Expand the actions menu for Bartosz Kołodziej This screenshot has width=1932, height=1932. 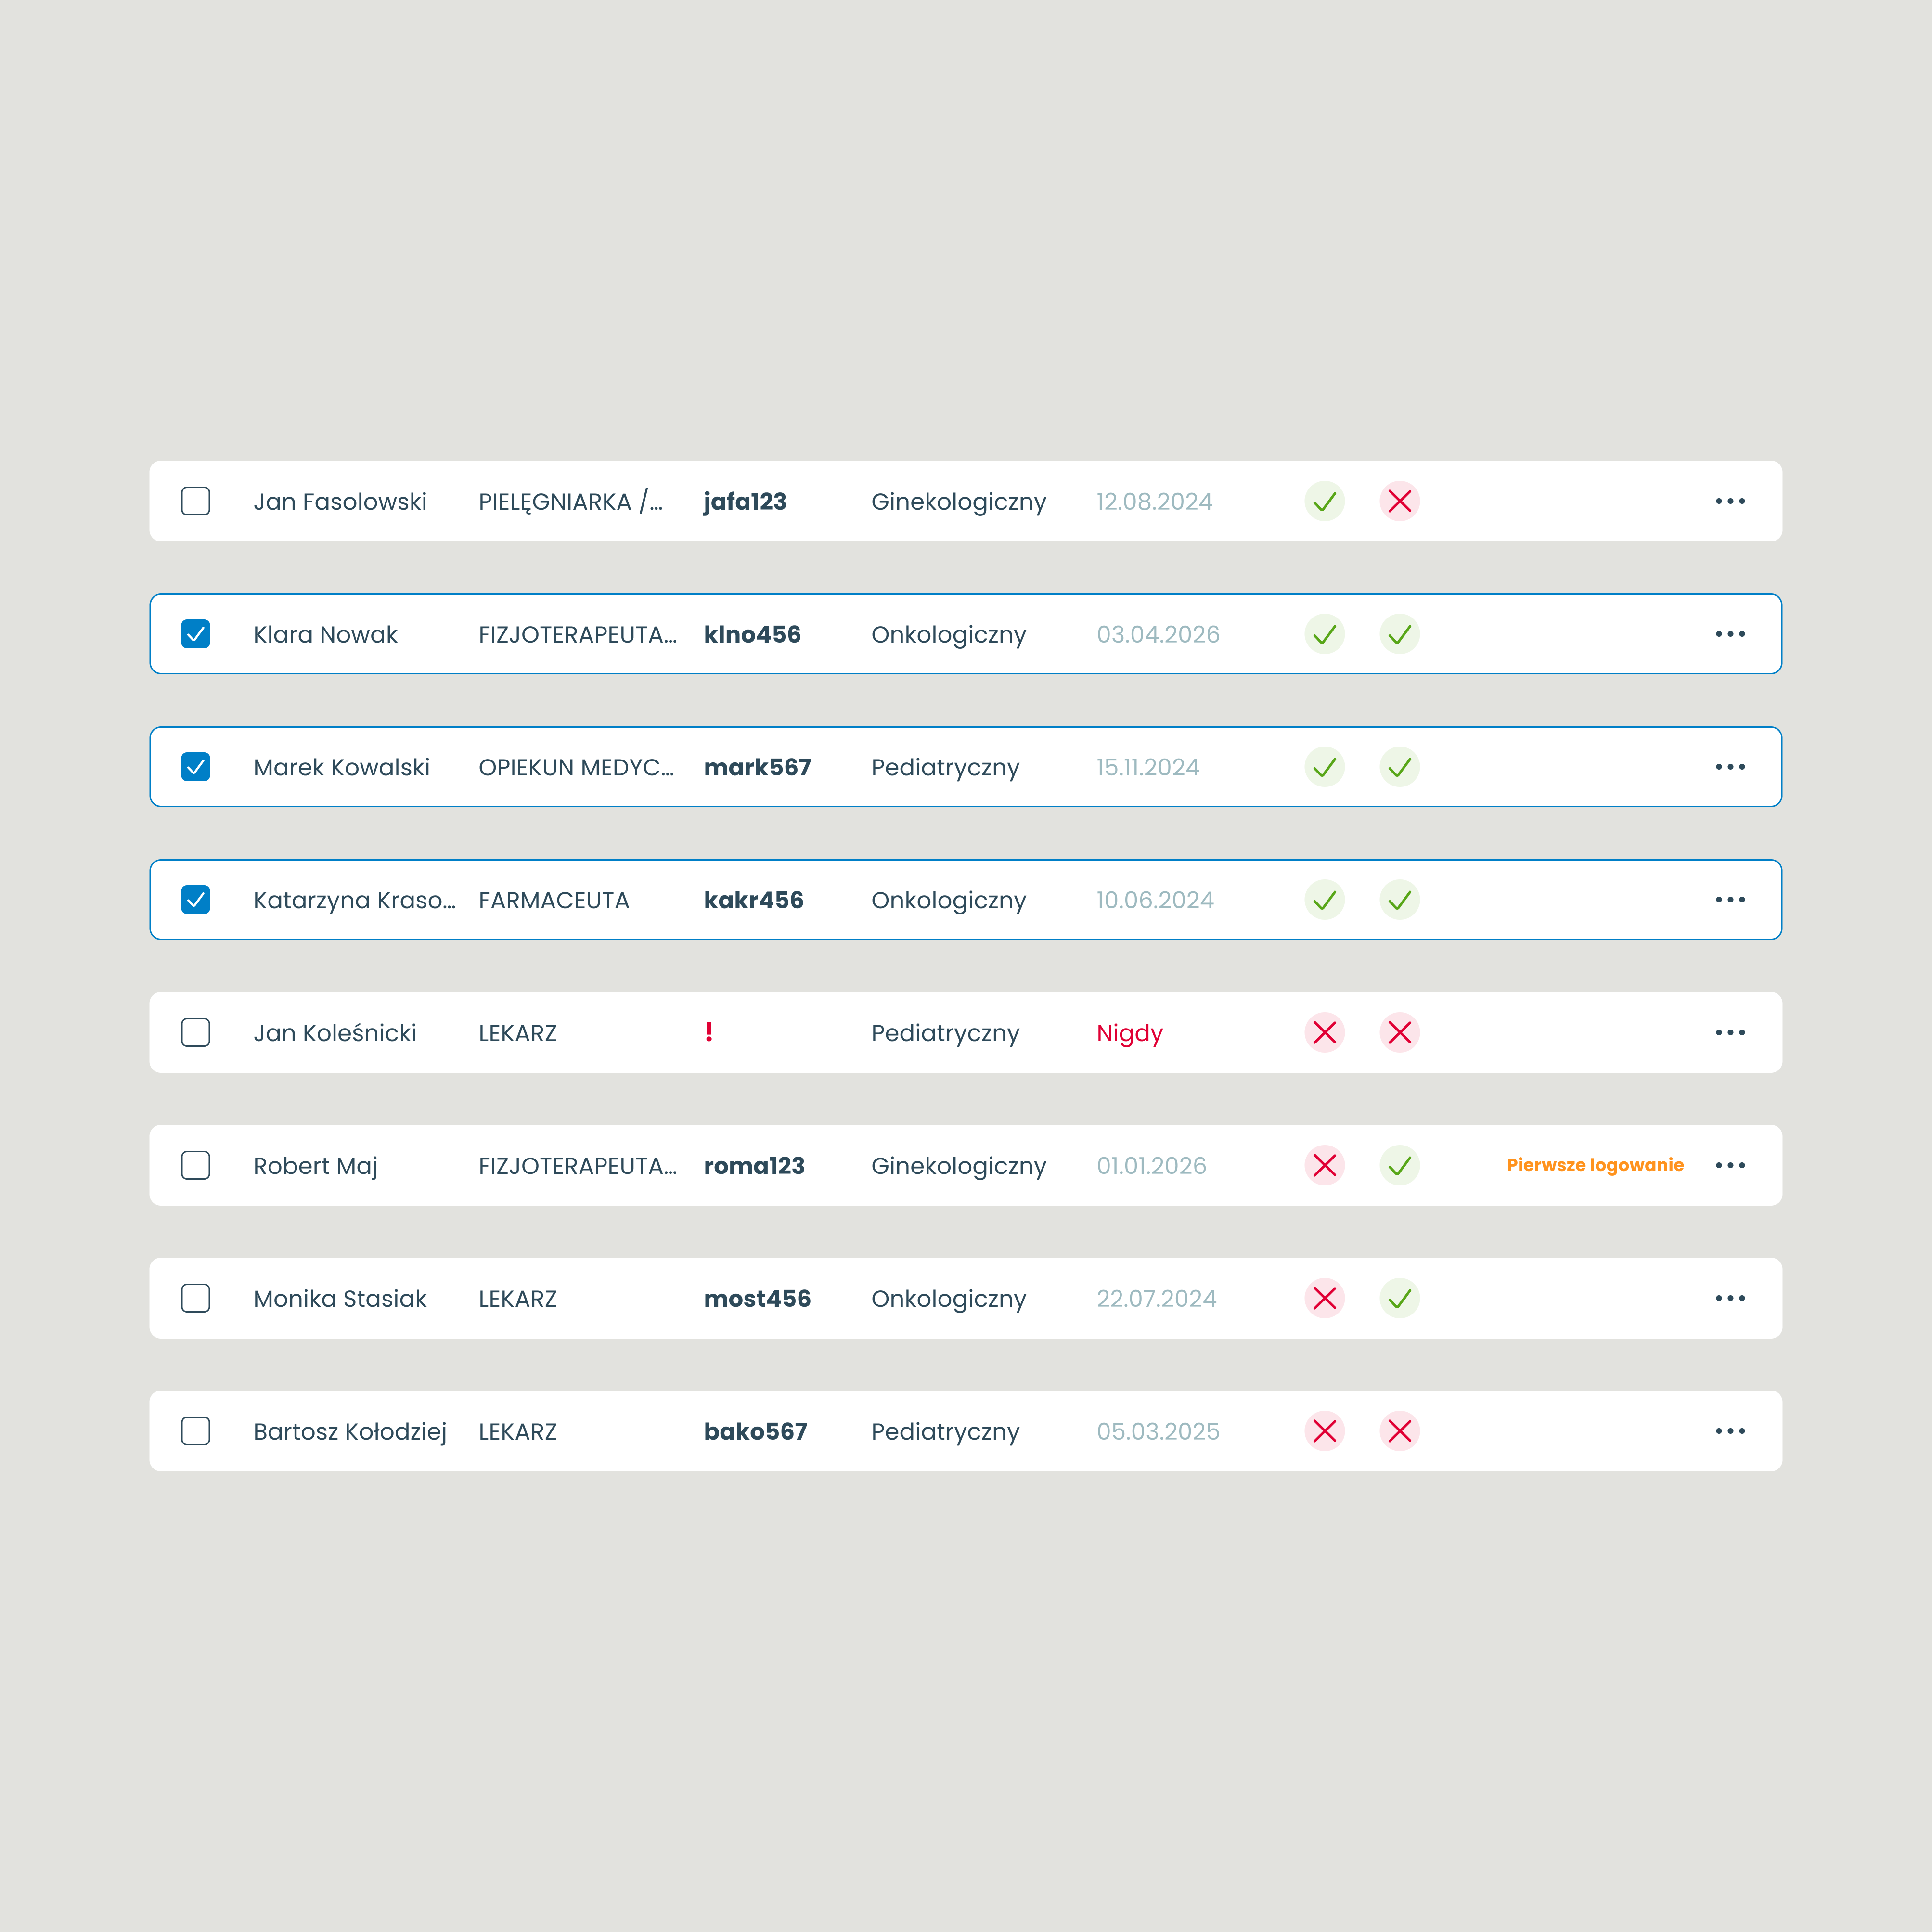[x=1730, y=1431]
